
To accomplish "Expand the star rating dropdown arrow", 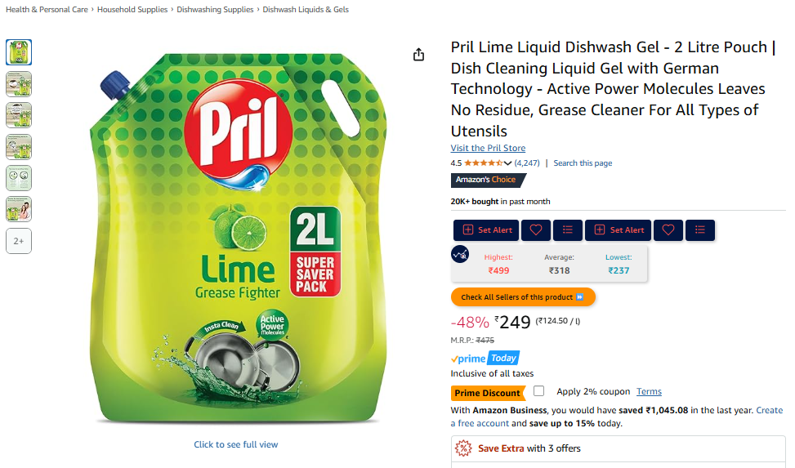I will (507, 163).
